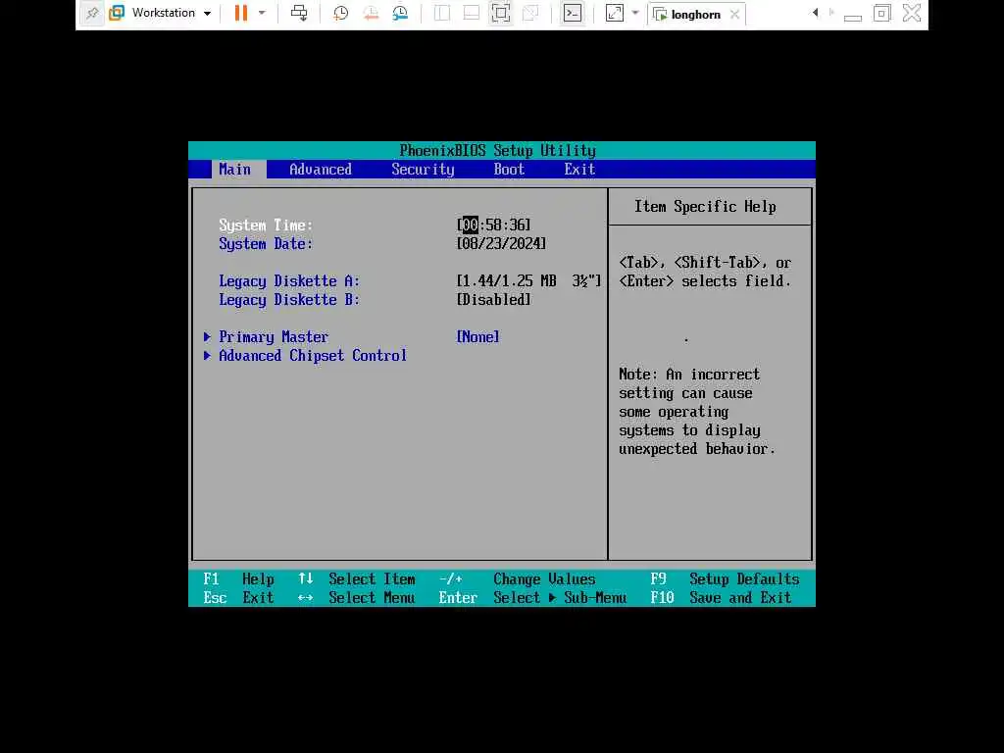Click the next tab arrow

831,13
